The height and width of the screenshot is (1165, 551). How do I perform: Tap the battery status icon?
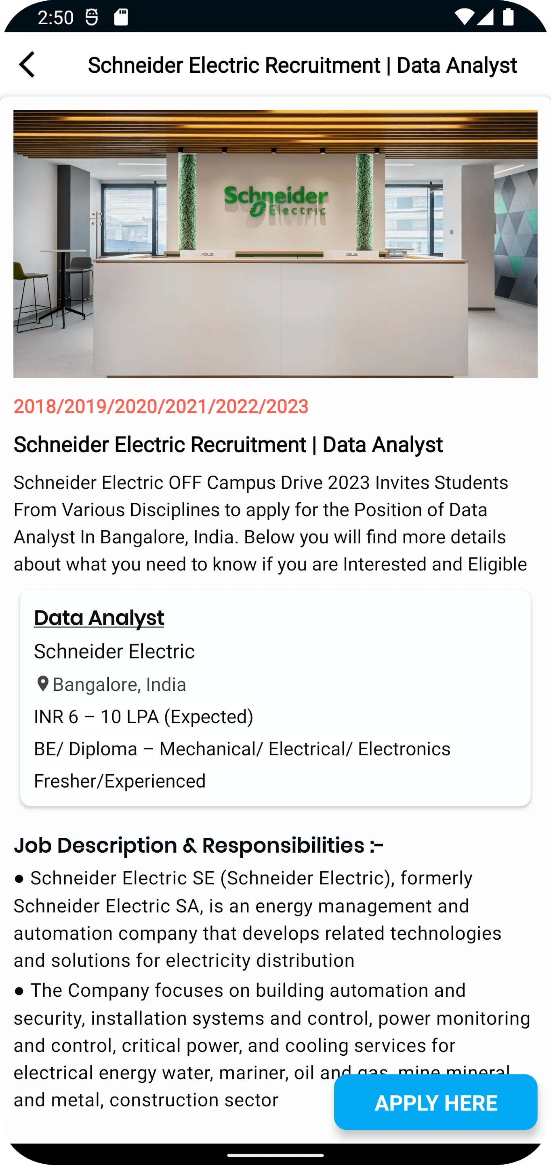pos(509,17)
